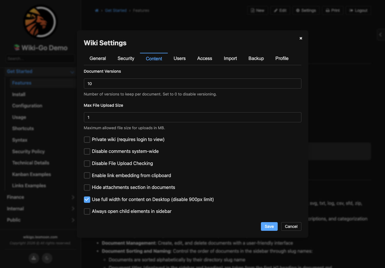Click the Wiki-Go lion logo

[40, 22]
